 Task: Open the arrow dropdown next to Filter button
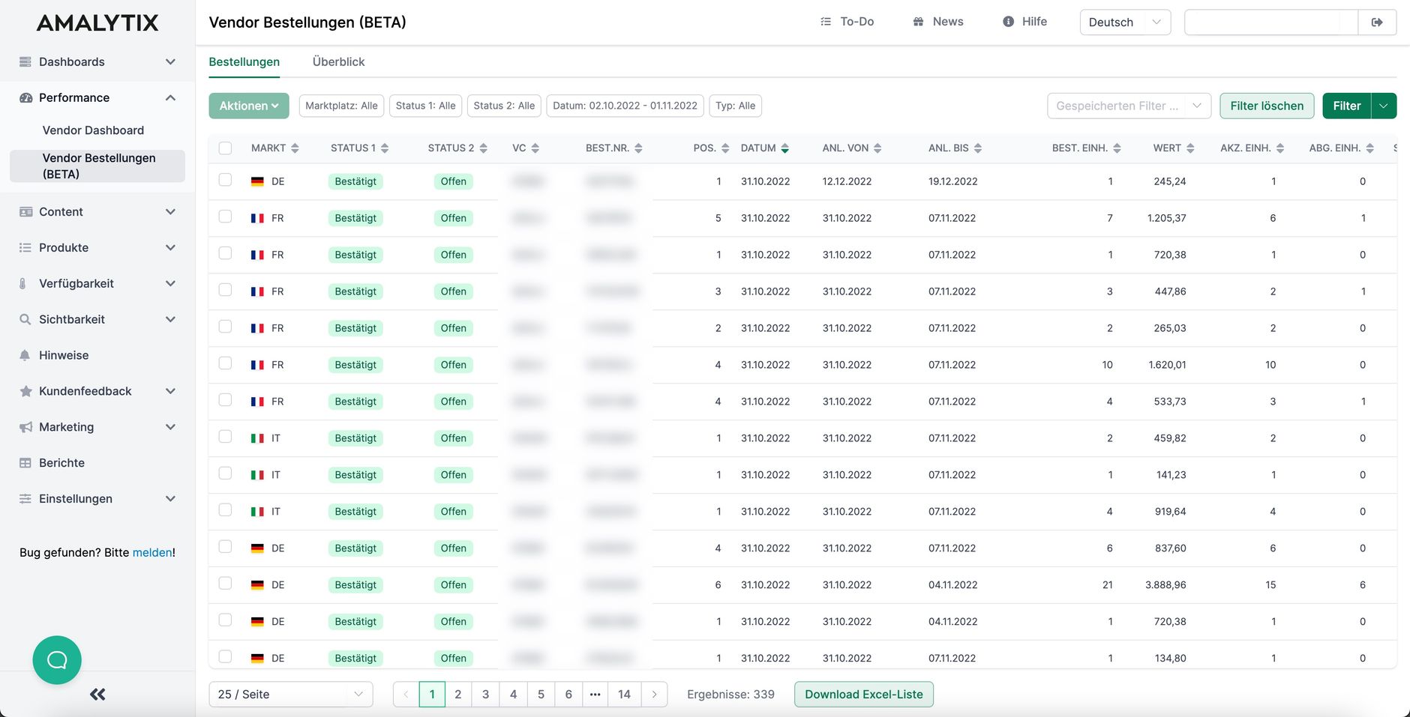click(x=1384, y=106)
